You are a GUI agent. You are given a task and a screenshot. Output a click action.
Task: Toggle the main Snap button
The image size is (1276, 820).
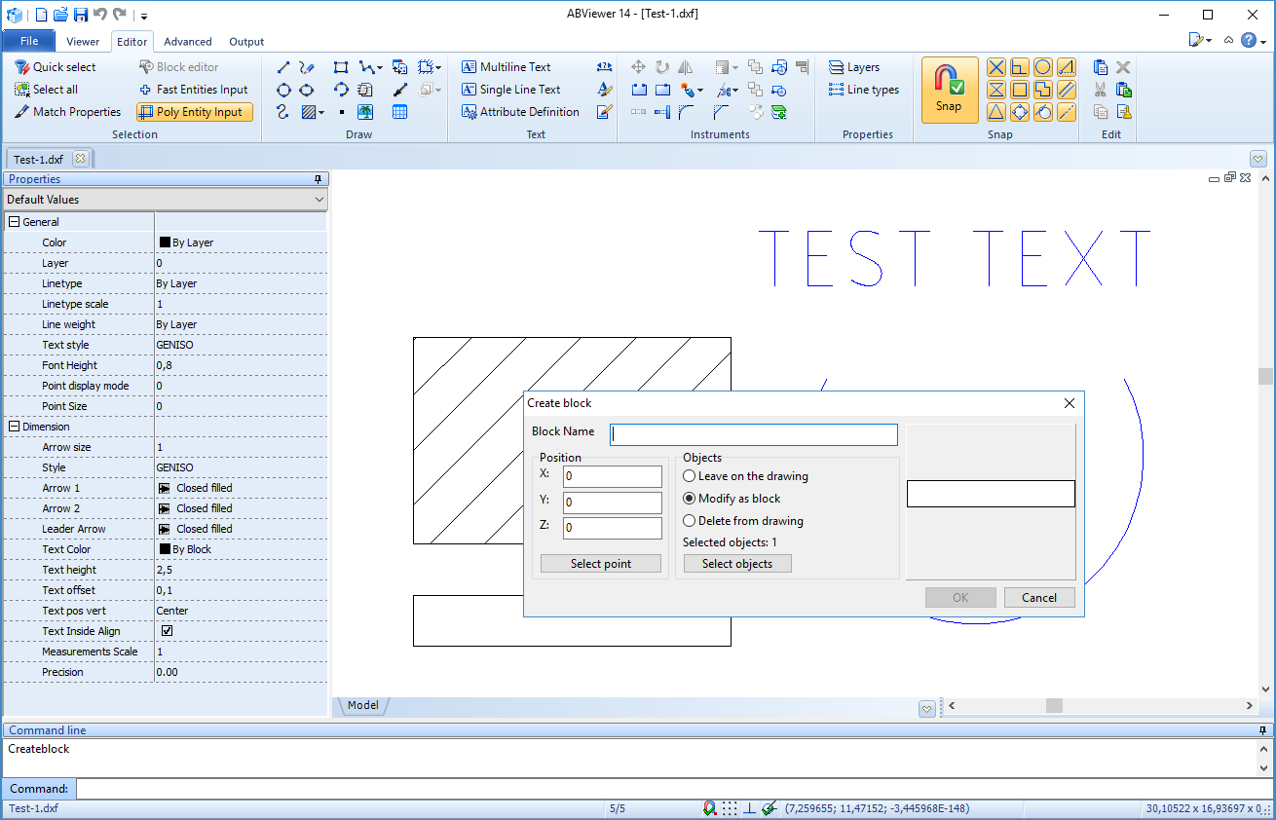948,90
